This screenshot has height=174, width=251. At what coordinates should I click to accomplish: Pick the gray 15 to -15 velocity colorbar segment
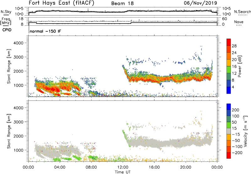pos(229,131)
